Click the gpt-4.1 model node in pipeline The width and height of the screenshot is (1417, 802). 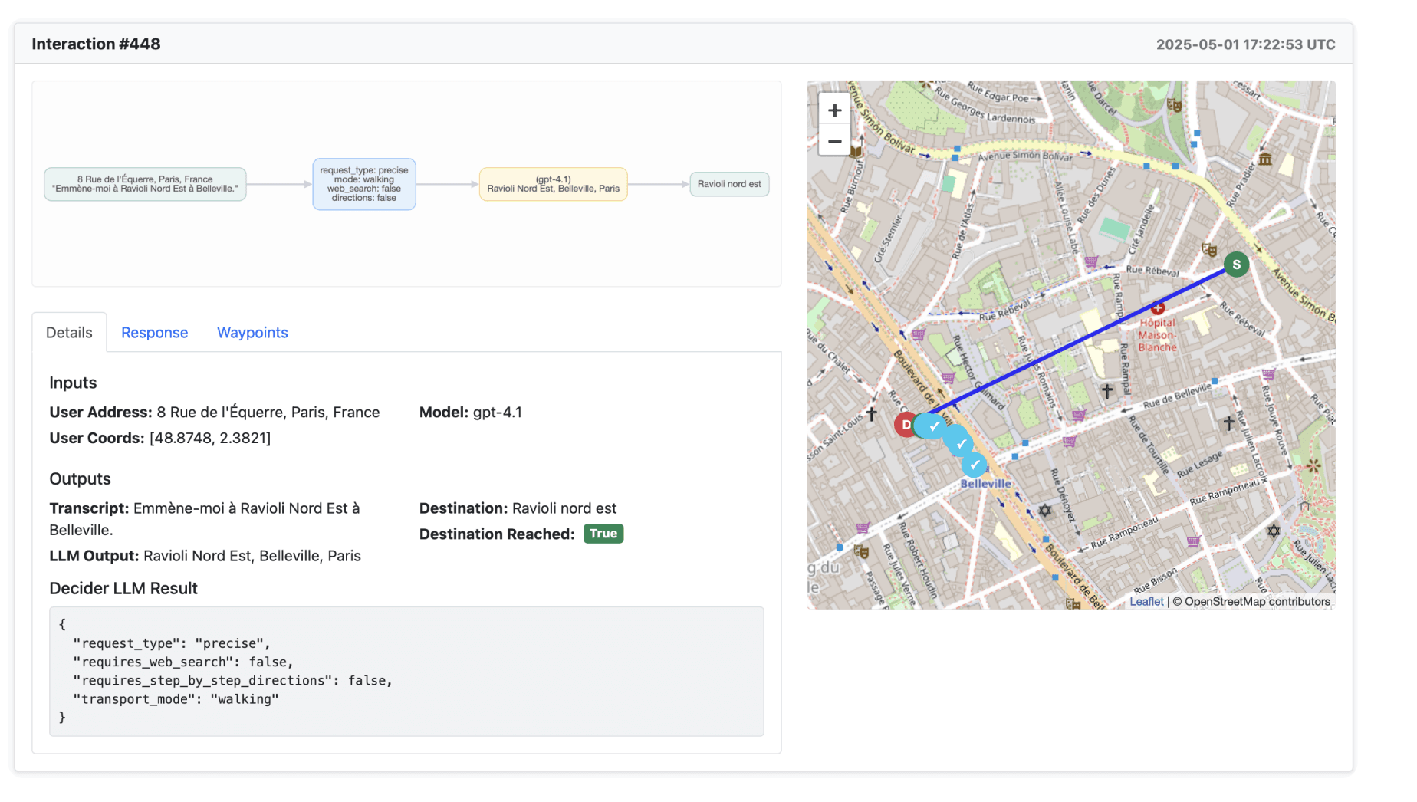pyautogui.click(x=553, y=184)
